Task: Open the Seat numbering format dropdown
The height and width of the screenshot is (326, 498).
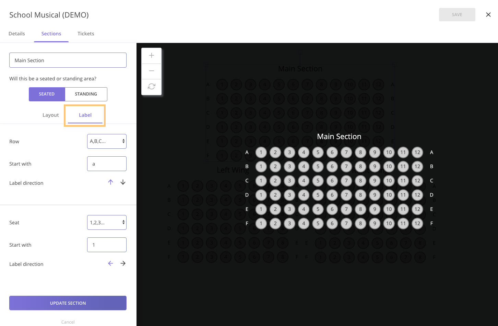Action: (x=107, y=222)
